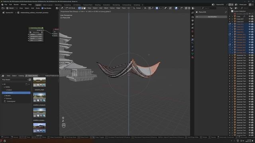Open the View Layer properties tab icon
255x143 pixels.
[x=192, y=24]
